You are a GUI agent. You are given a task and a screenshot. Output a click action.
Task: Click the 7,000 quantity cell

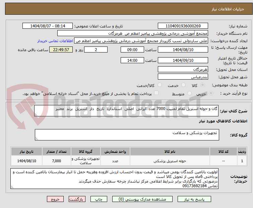click(57, 161)
